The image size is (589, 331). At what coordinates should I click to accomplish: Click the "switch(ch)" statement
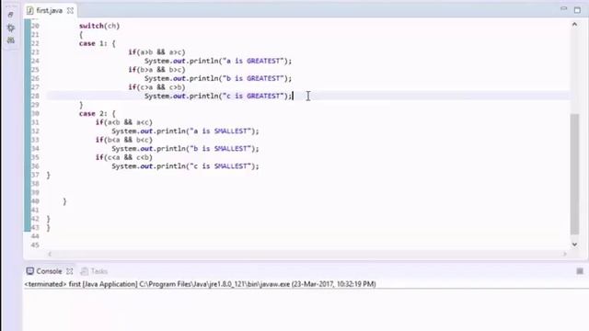[99, 26]
